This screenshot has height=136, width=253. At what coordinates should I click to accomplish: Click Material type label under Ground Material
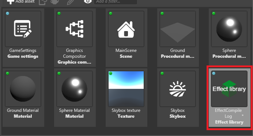pyautogui.click(x=23, y=116)
